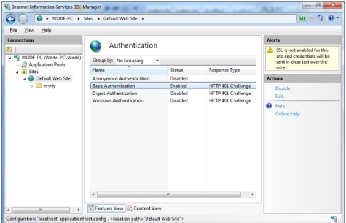346x223 pixels.
Task: Click Connections pane horizontal scrollbar thumb
Action: tap(41, 210)
